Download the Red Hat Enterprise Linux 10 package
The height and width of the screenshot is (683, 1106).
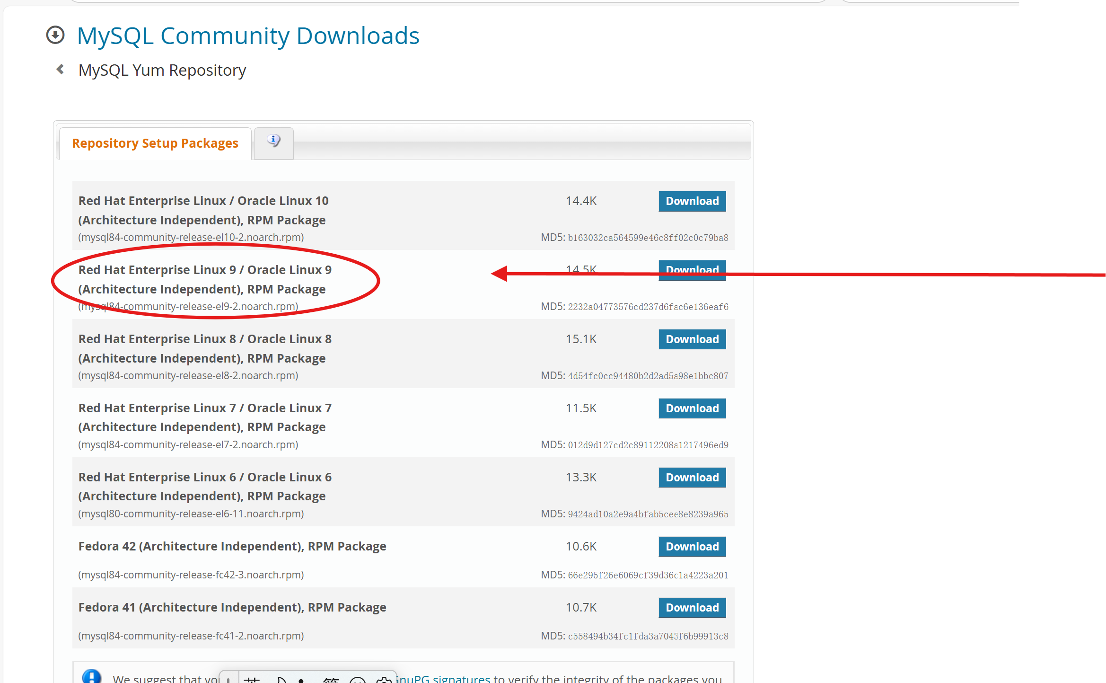coord(692,201)
